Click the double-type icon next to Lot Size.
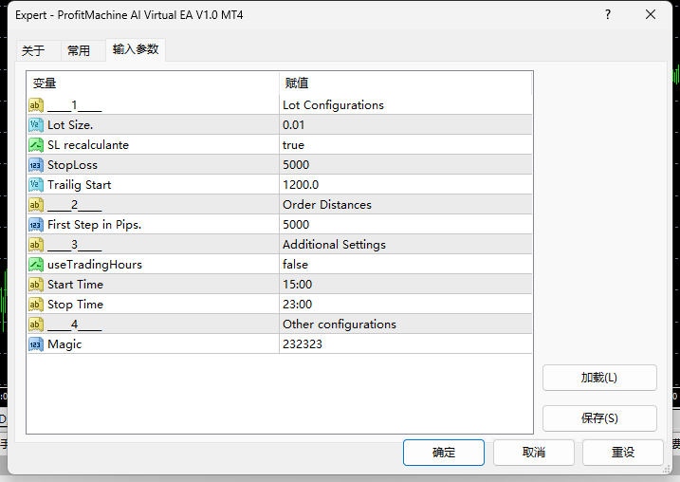This screenshot has width=680, height=482. click(35, 125)
